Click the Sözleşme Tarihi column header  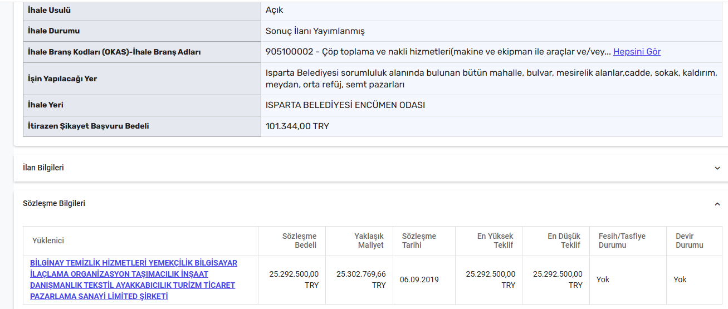tap(419, 241)
